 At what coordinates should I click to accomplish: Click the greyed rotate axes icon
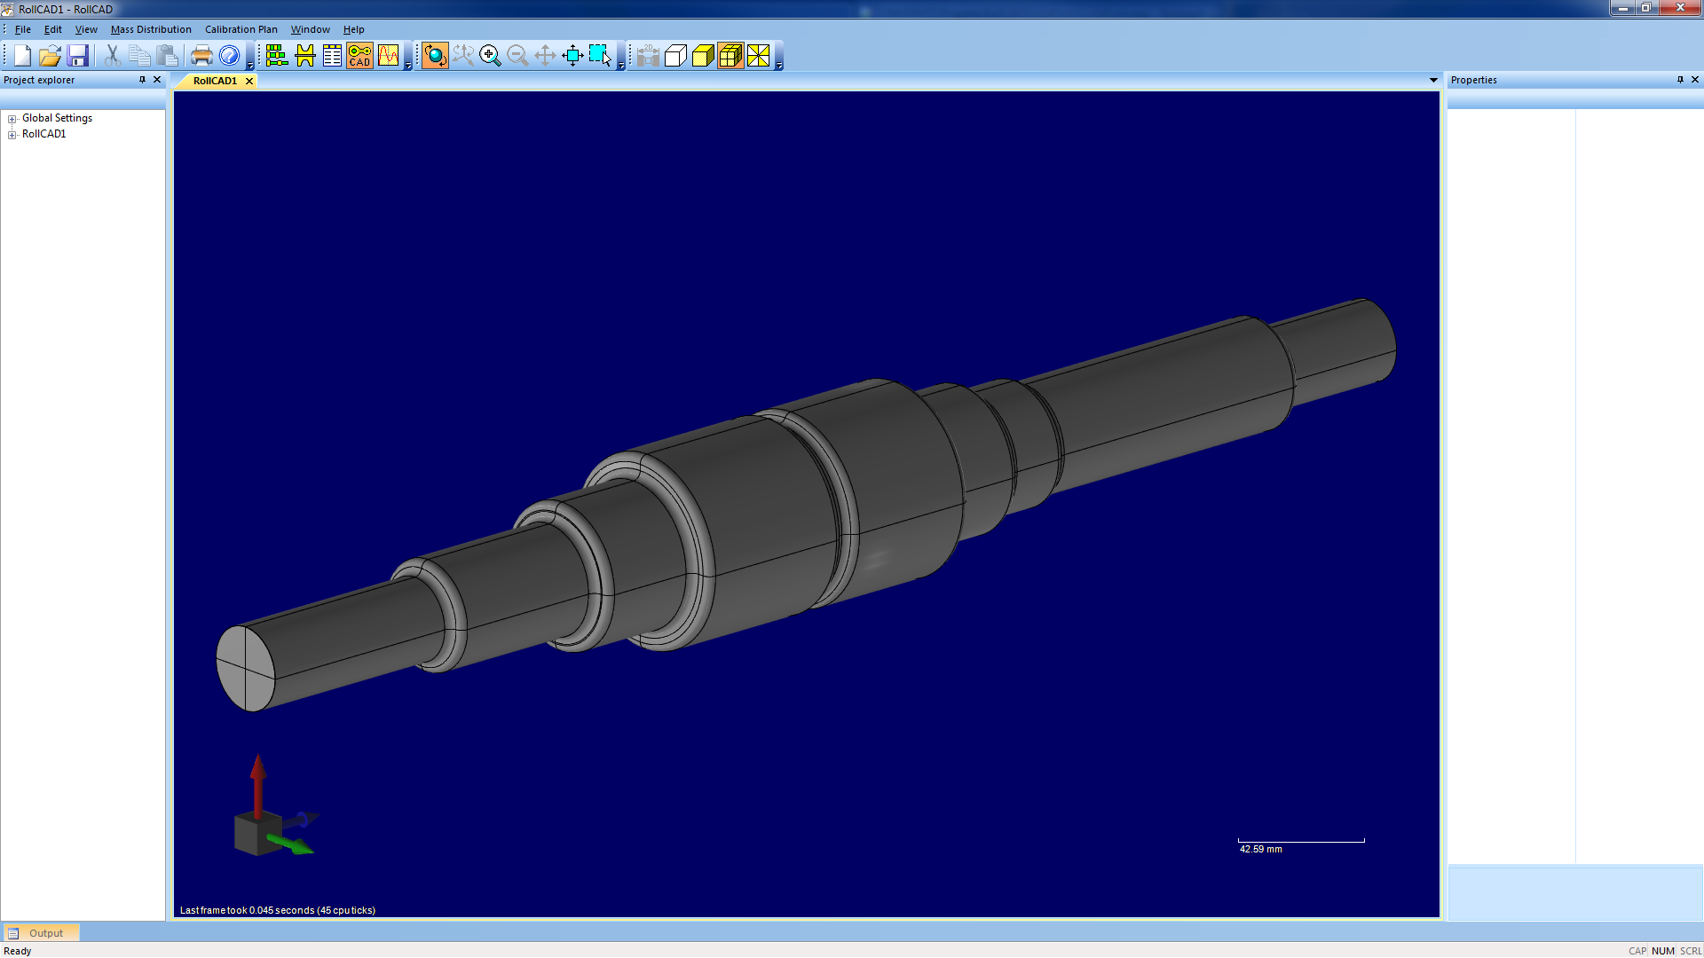tap(462, 56)
